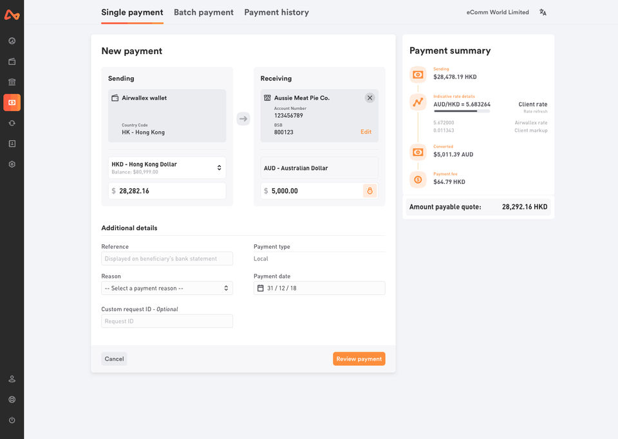
Task: Click Edit on the beneficiary card
Action: click(366, 132)
